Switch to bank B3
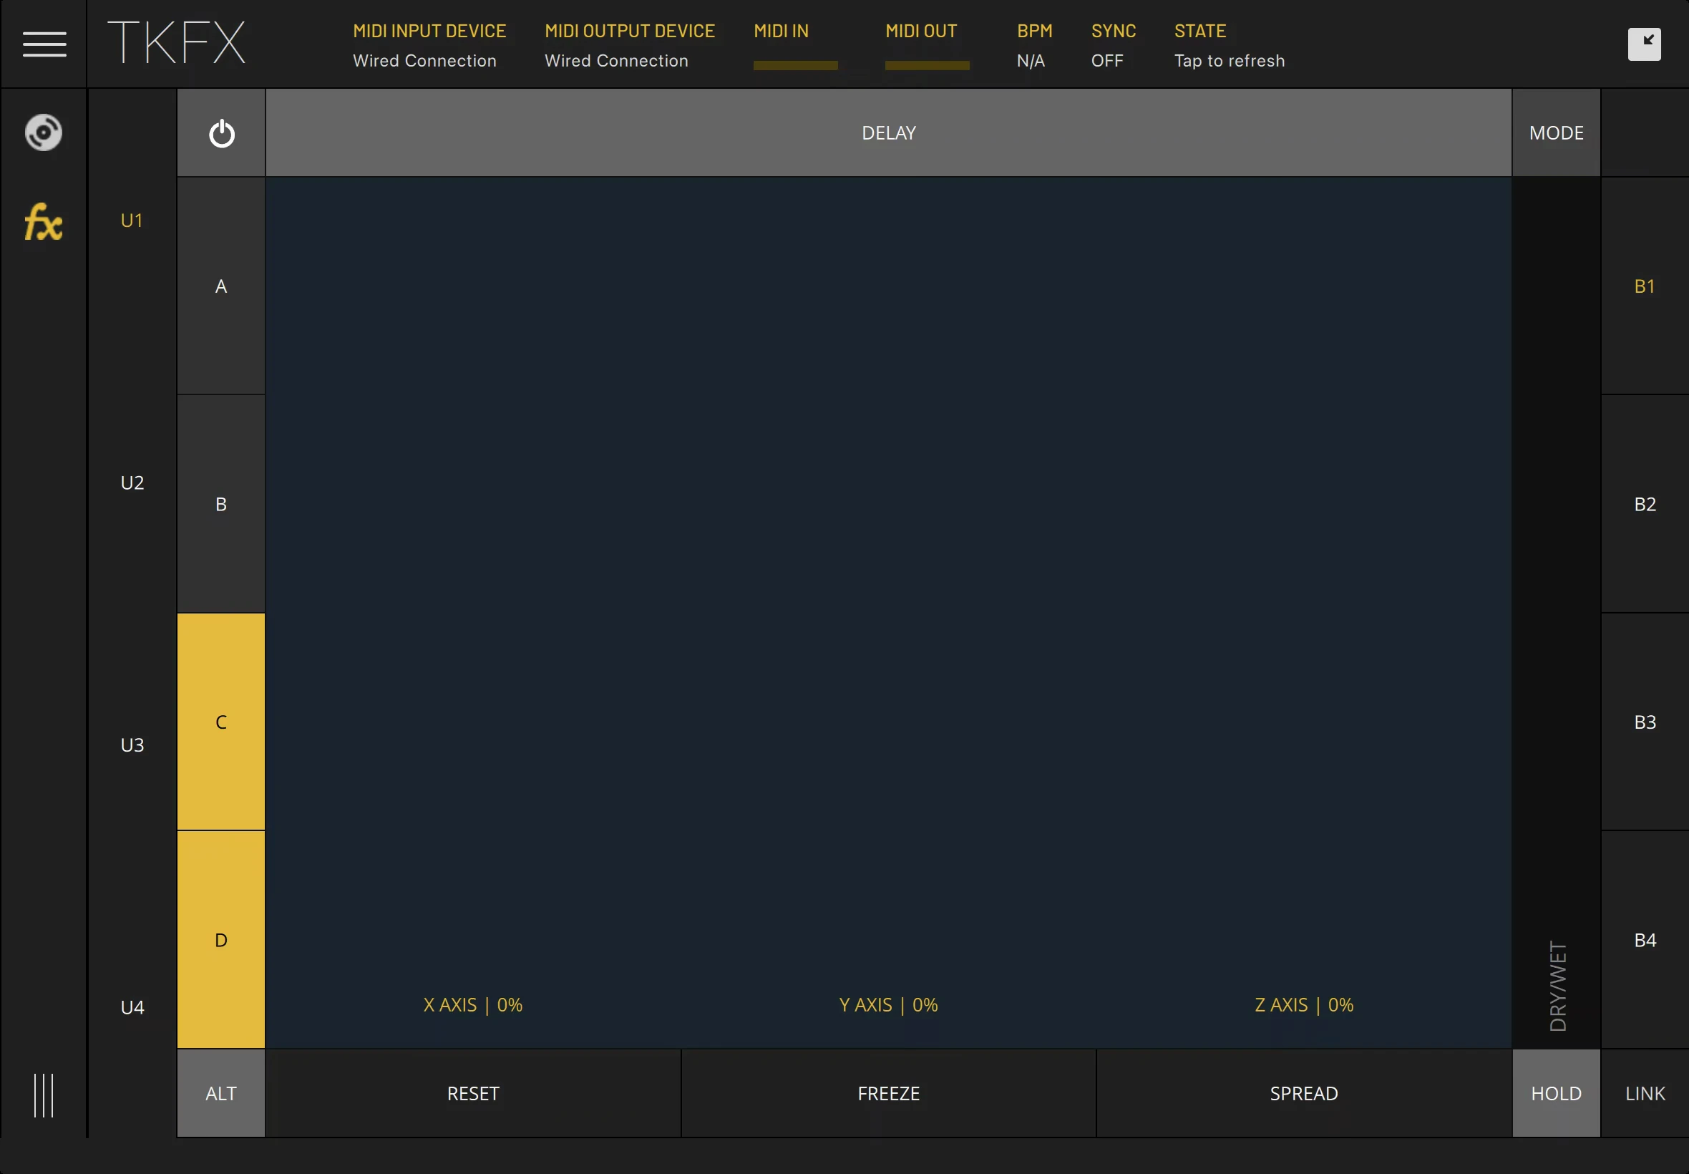Screen dimensions: 1689x1174 1645,722
